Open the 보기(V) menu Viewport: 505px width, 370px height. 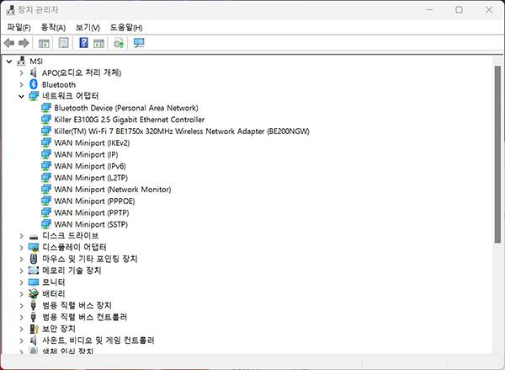tap(88, 27)
